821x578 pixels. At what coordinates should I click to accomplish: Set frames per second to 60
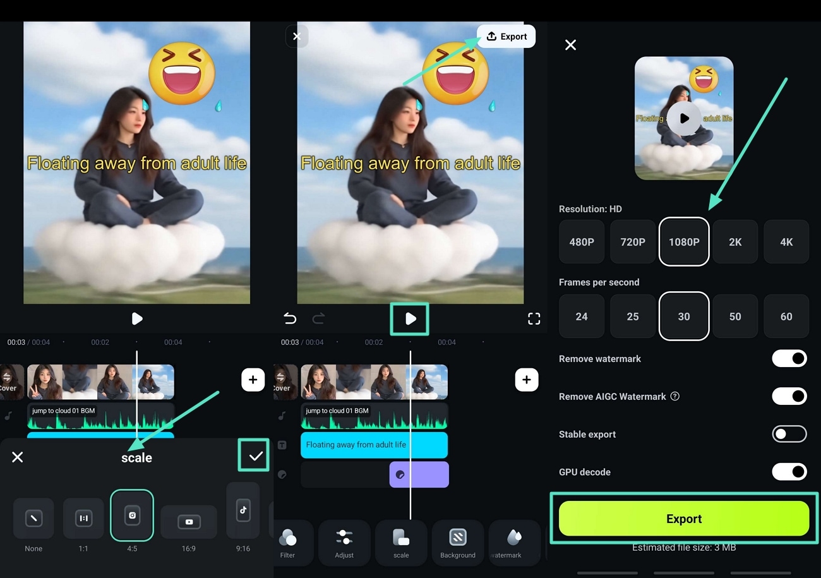[786, 316]
